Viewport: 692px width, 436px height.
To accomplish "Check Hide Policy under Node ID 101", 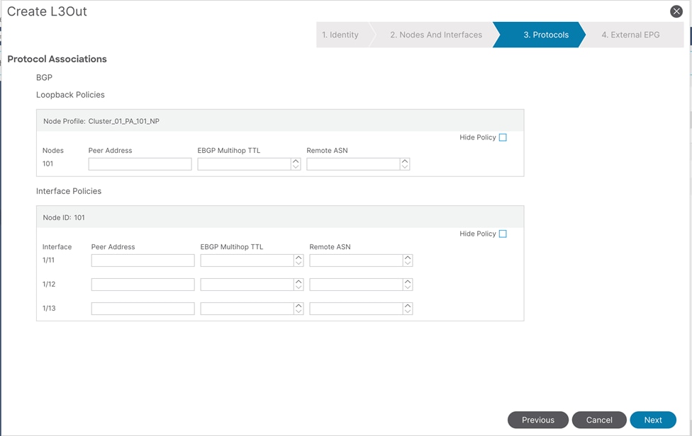I will click(x=503, y=234).
